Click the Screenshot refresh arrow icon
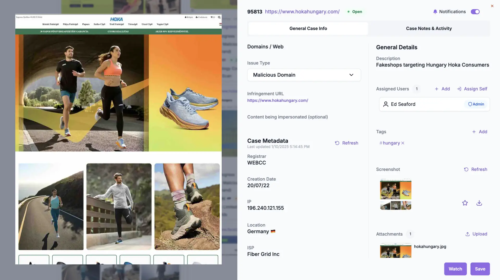 point(466,170)
